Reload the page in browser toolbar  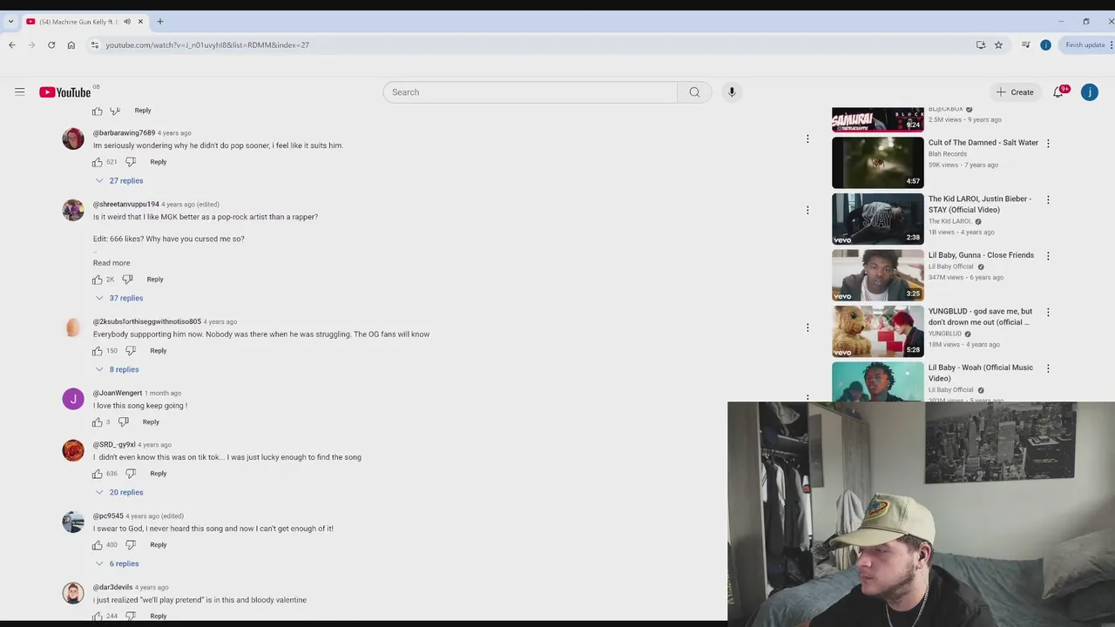(51, 45)
